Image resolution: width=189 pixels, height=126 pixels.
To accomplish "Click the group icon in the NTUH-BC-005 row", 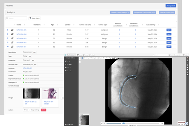I will 12,30.
